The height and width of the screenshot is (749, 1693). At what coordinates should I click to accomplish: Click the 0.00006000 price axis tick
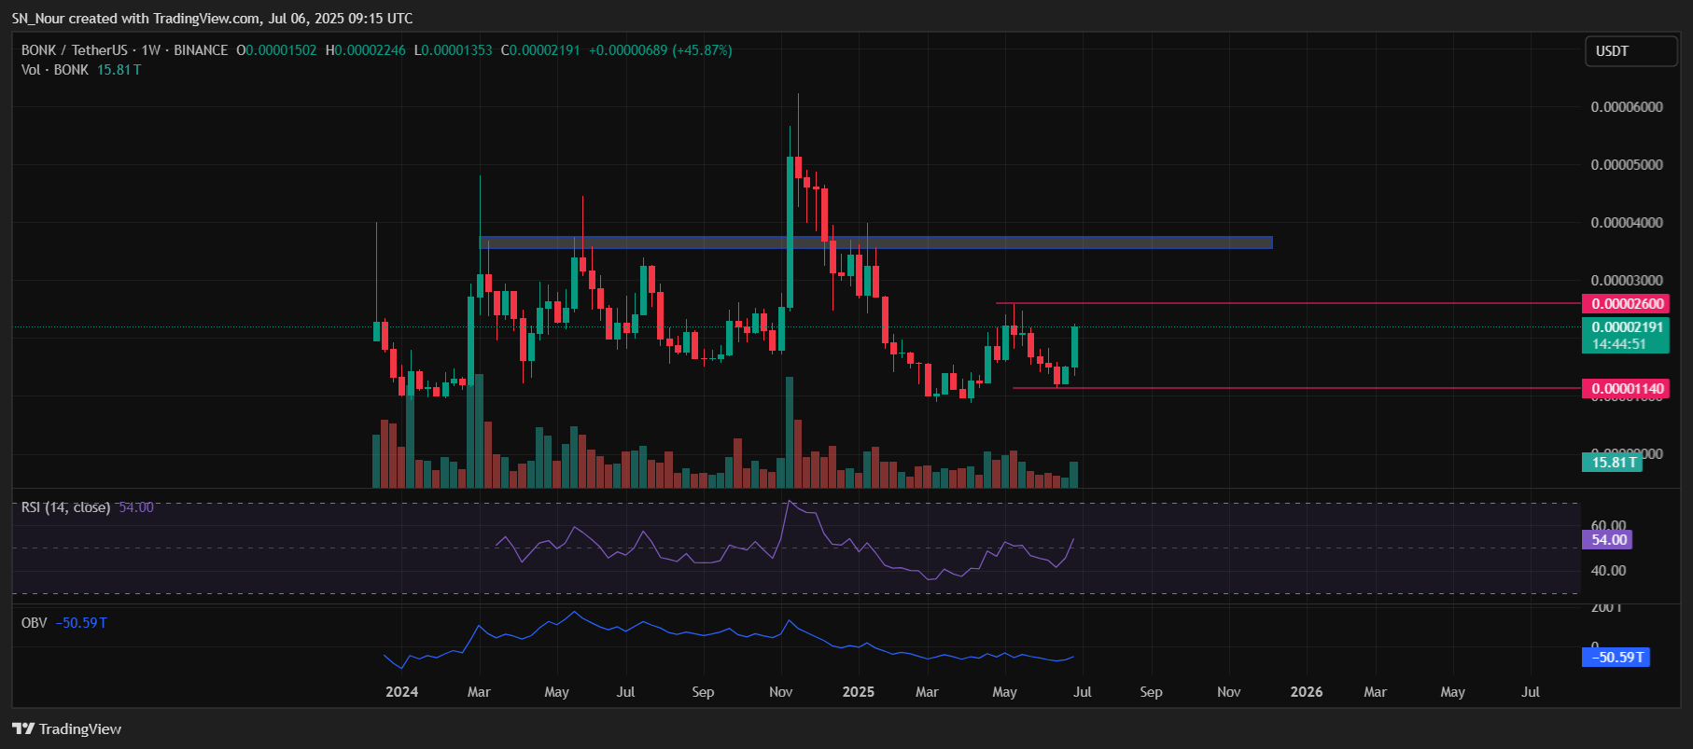pos(1626,107)
